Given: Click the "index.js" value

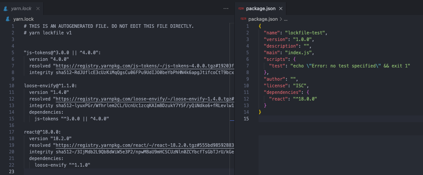Looking at the screenshot, I should point(299,53).
